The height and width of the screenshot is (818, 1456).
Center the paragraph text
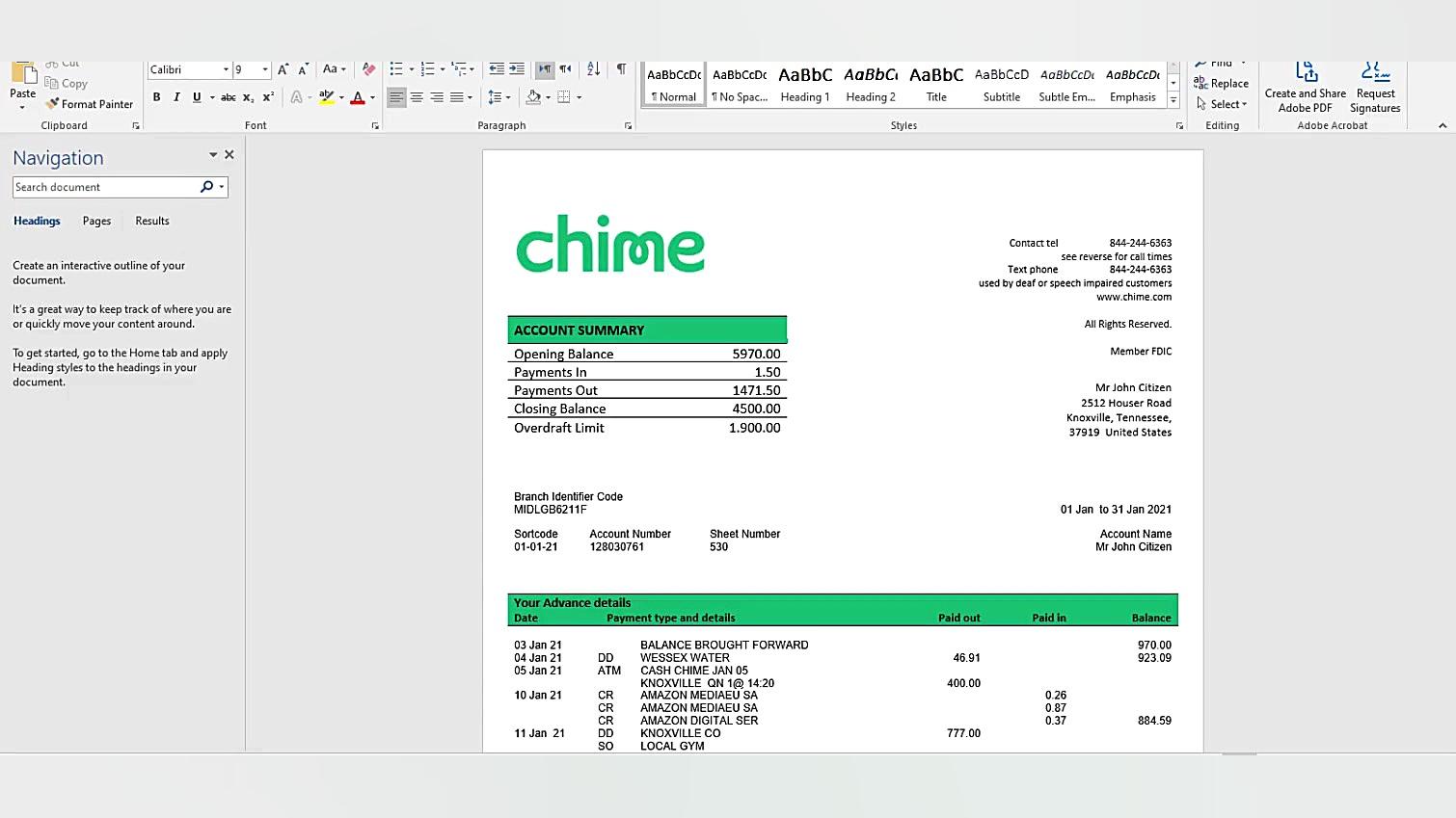[417, 97]
